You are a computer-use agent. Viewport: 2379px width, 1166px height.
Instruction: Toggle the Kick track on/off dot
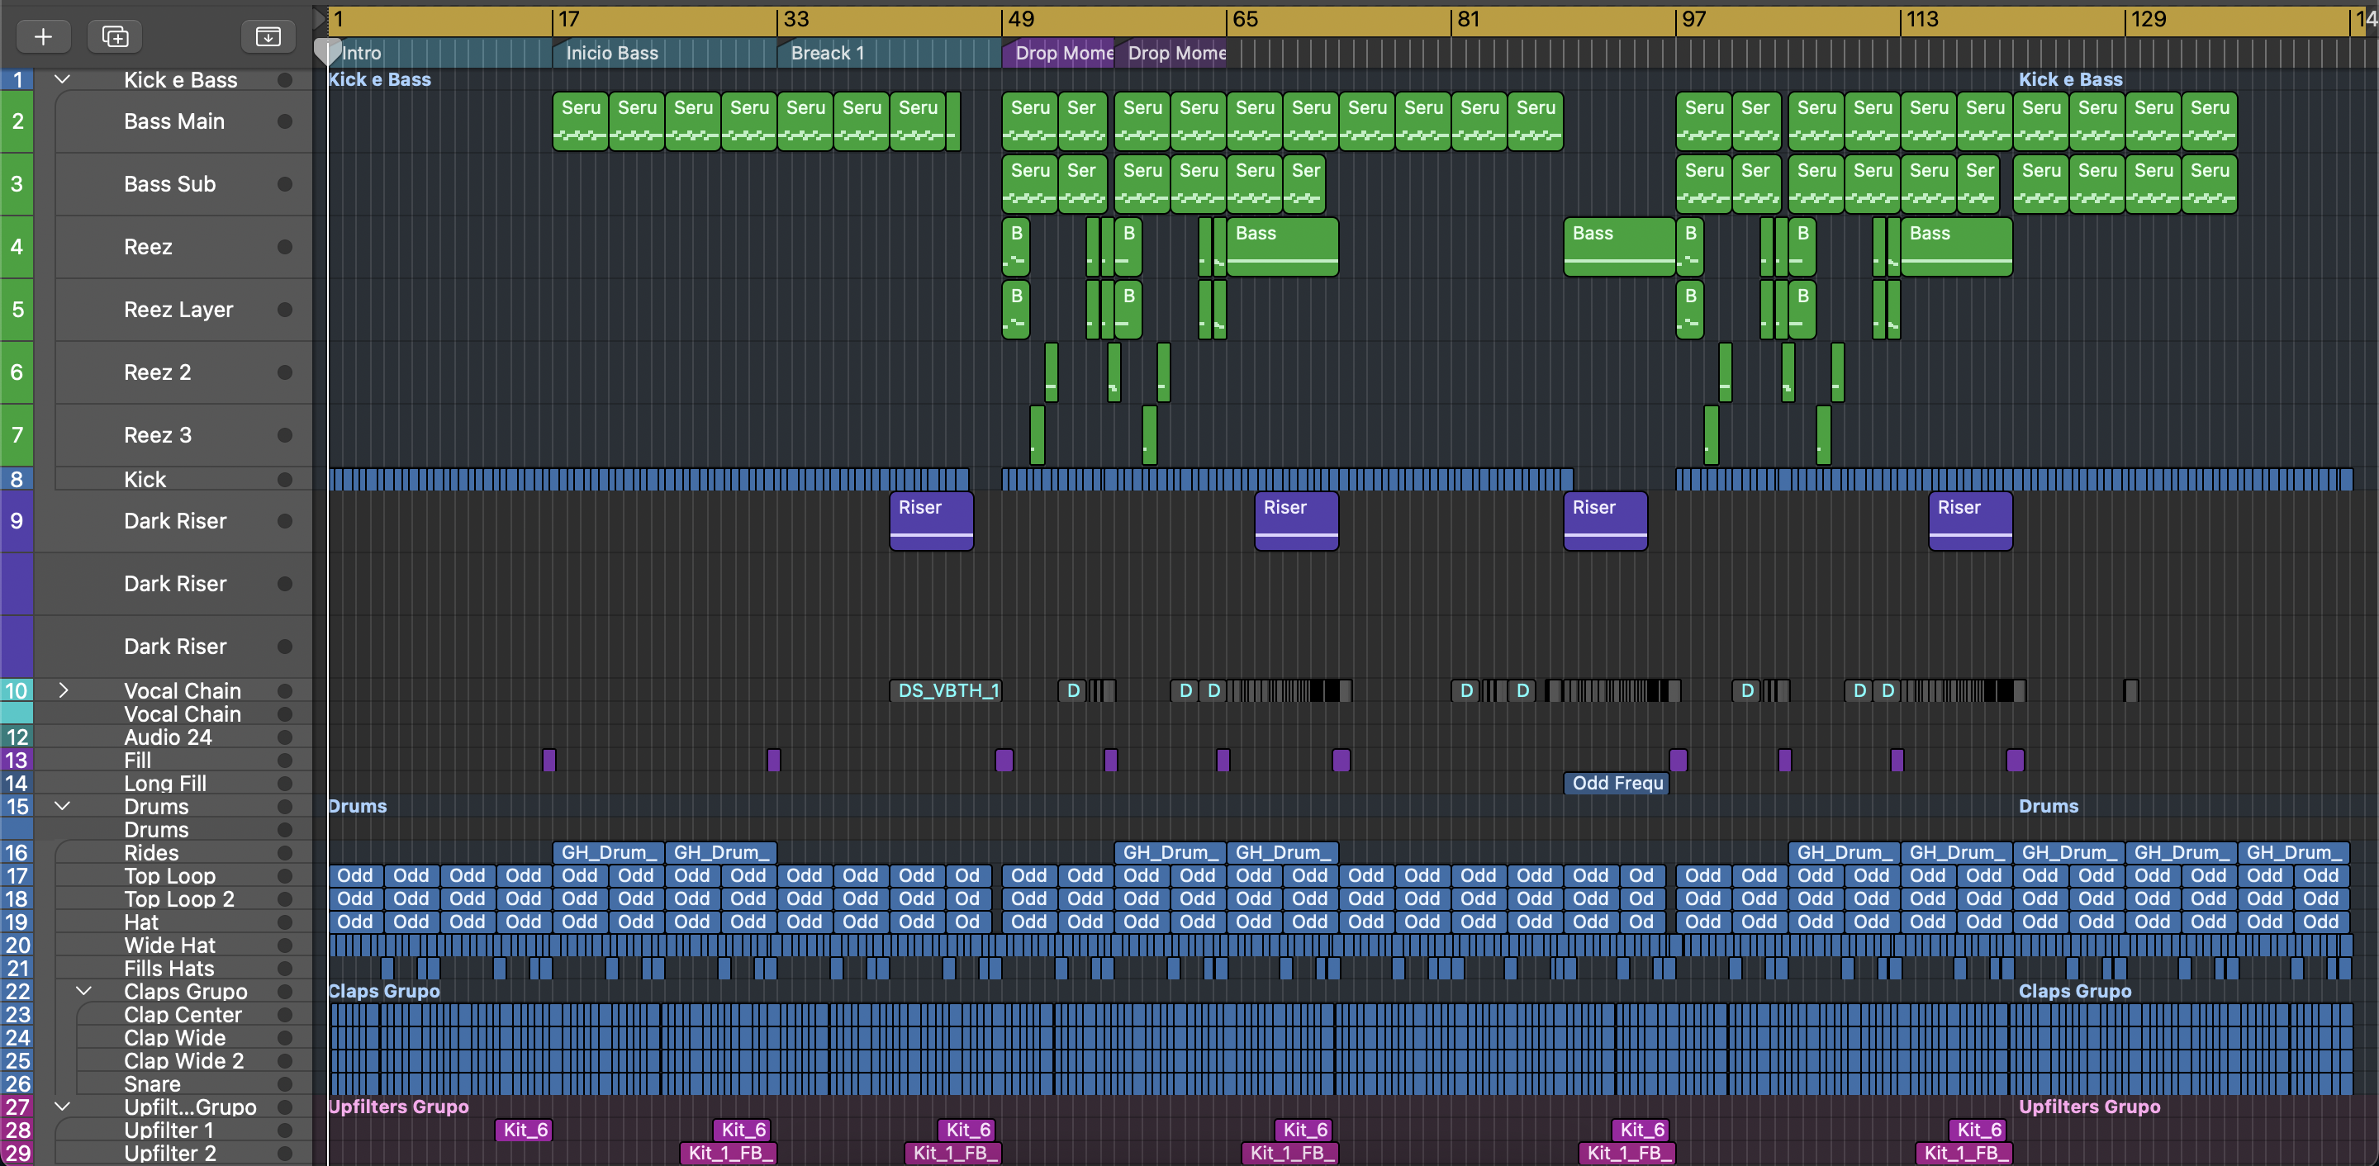coord(284,479)
